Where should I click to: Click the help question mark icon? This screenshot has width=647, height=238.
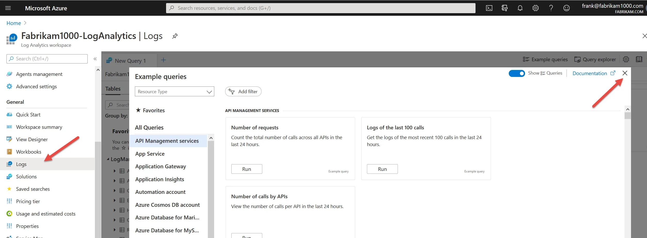[551, 8]
